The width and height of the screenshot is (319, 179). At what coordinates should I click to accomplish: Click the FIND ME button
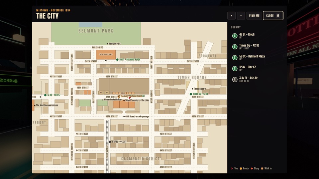[x=254, y=16]
